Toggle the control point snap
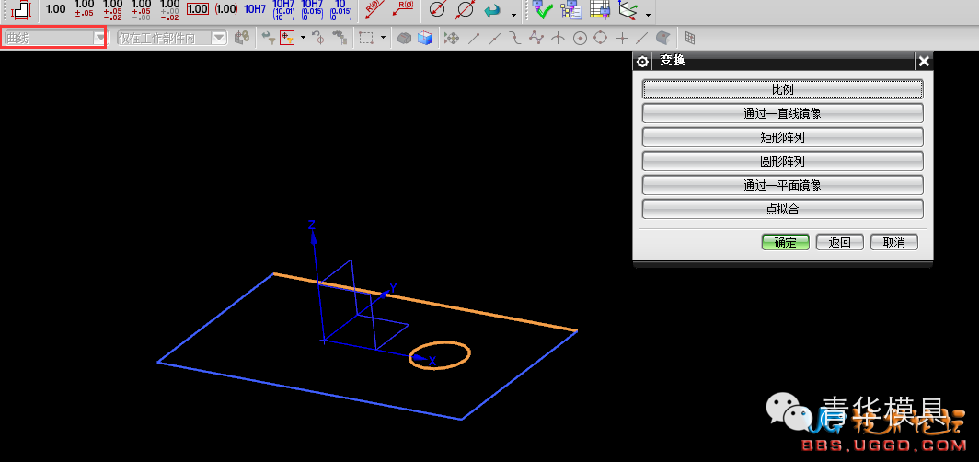 pos(515,38)
